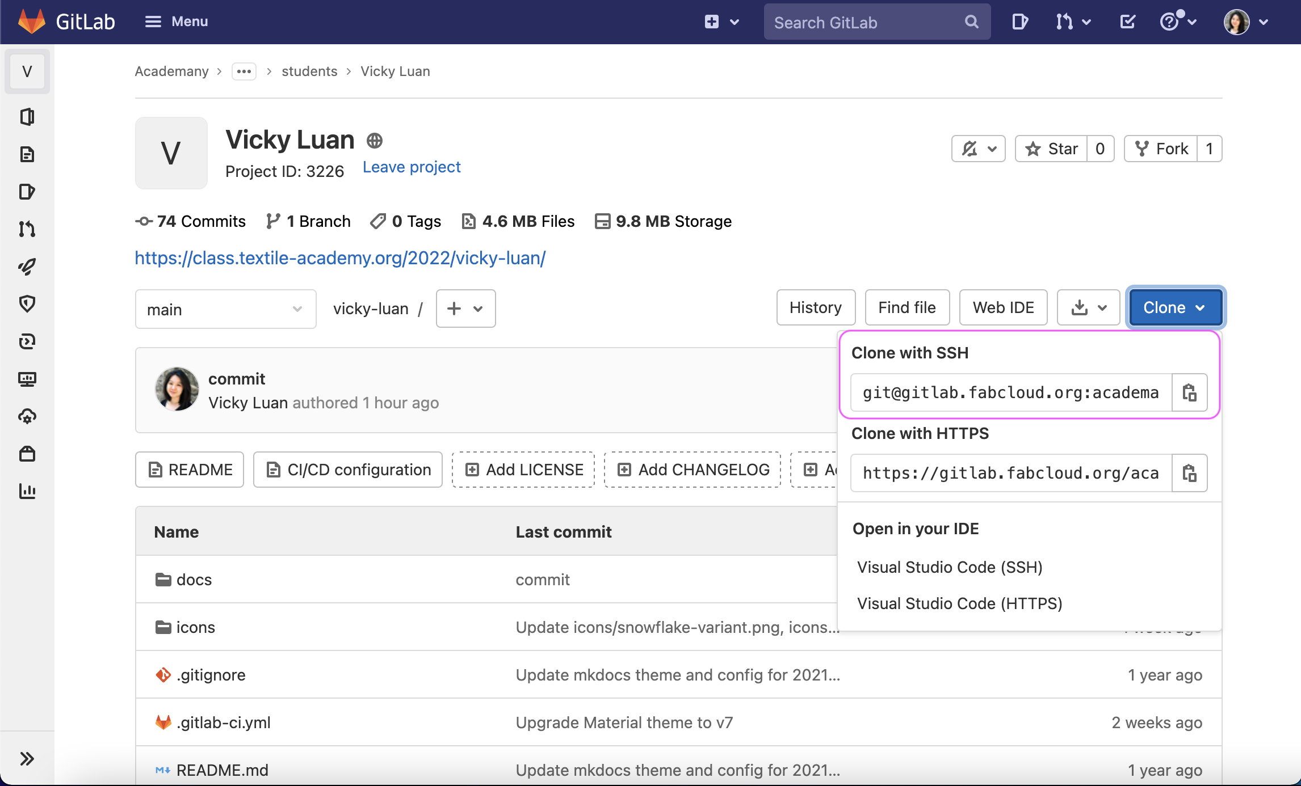
Task: Open Deployments sidebar icon
Action: [x=27, y=341]
